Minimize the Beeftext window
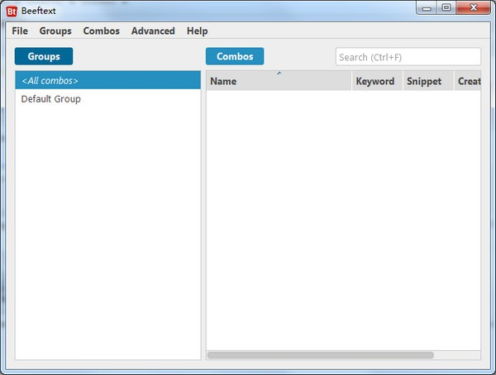Viewport: 496px width, 375px height. pos(427,8)
